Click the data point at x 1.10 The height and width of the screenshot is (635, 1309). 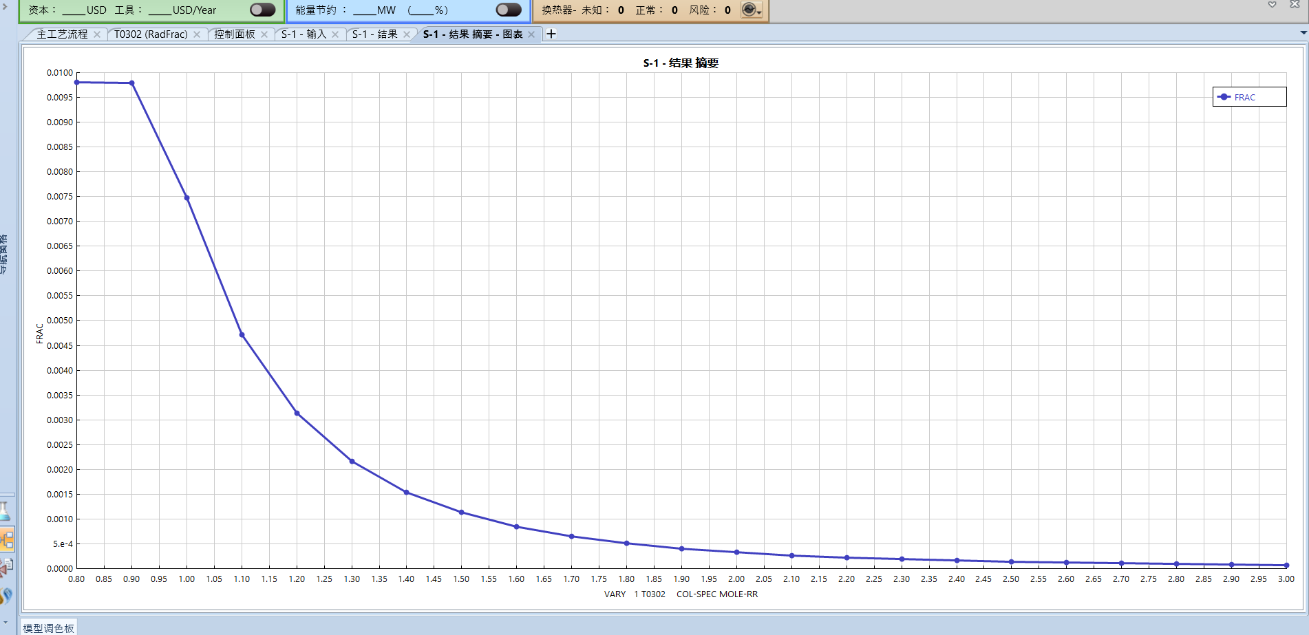(x=242, y=335)
